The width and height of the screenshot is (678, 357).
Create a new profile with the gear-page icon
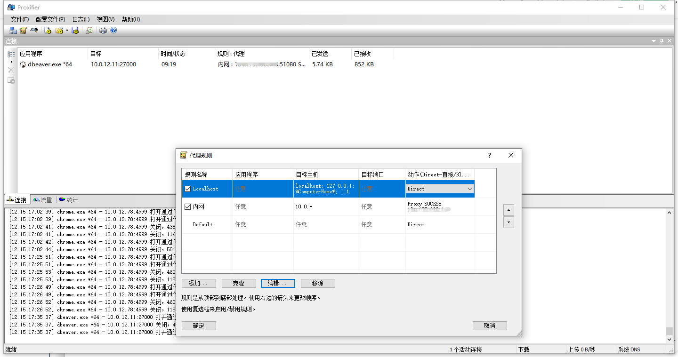coord(47,30)
